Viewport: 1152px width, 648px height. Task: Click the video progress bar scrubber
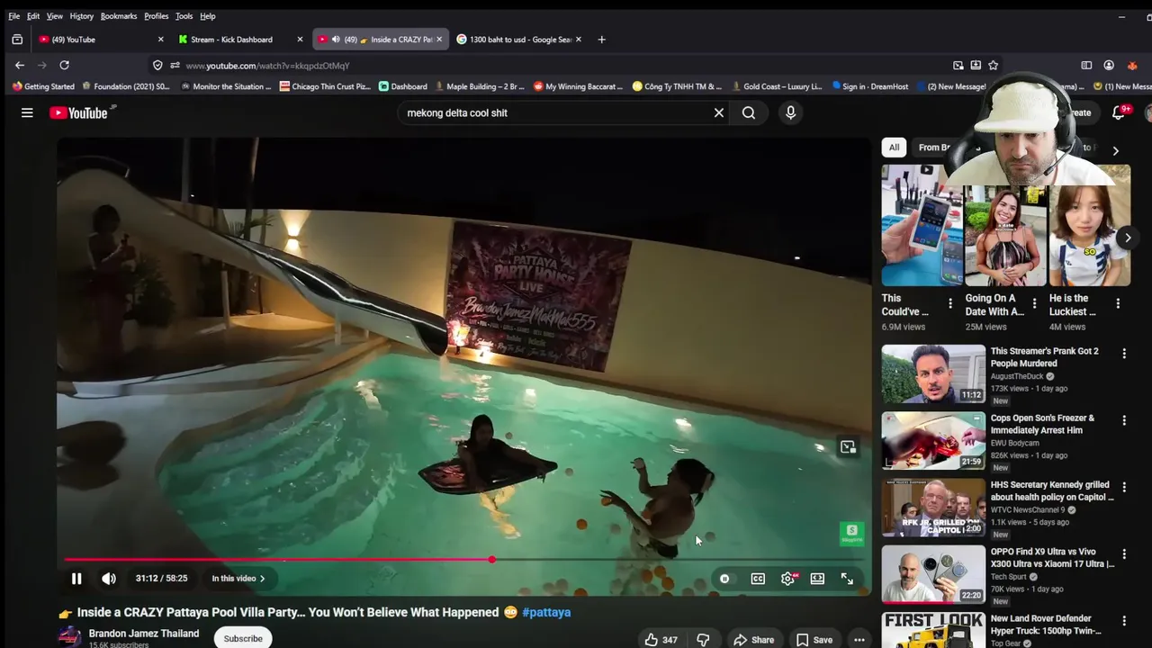tap(492, 560)
